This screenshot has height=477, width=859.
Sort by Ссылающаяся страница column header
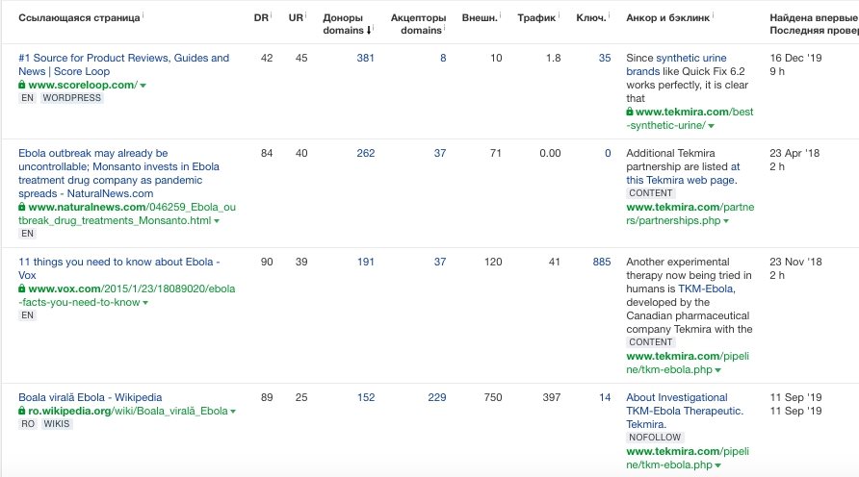pos(79,17)
